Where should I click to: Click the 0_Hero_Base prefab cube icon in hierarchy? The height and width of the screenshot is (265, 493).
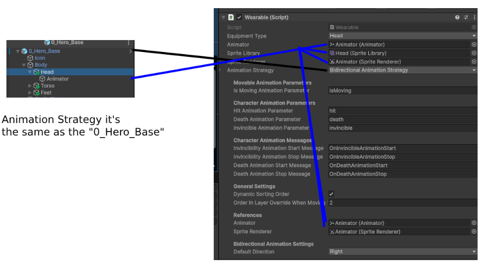pos(24,51)
